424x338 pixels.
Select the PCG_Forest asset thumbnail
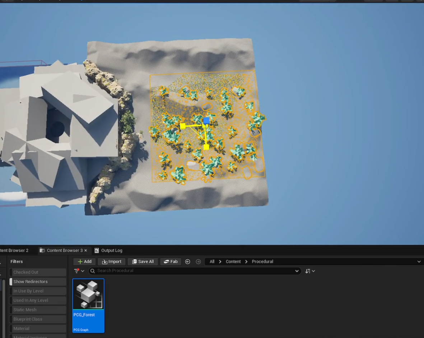pos(88,295)
